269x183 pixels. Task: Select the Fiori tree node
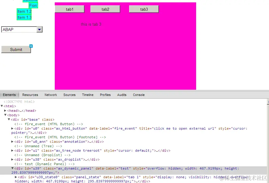(x=33, y=5)
